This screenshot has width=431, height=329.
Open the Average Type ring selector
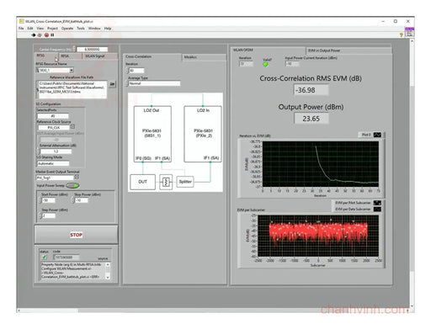pos(154,83)
